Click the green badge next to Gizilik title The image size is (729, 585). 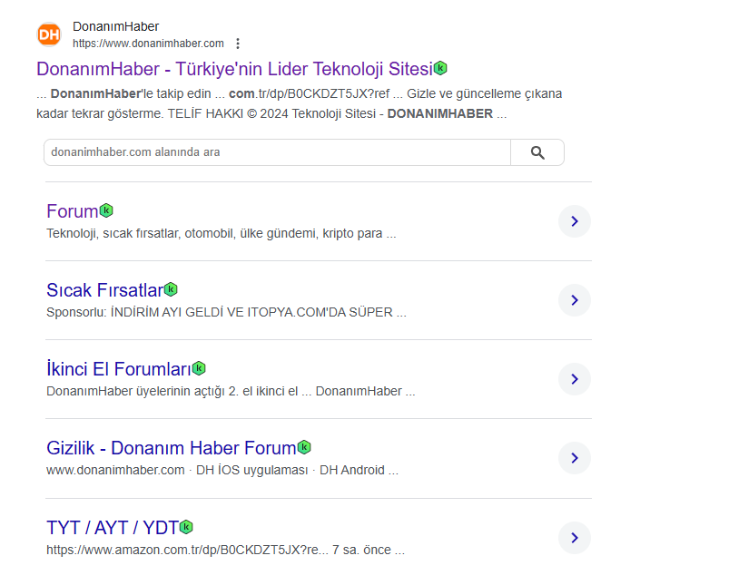coord(304,447)
